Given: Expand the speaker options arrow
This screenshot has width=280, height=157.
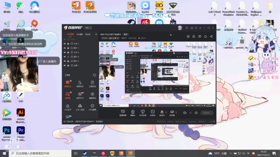Looking at the screenshot, I should coord(176,112).
